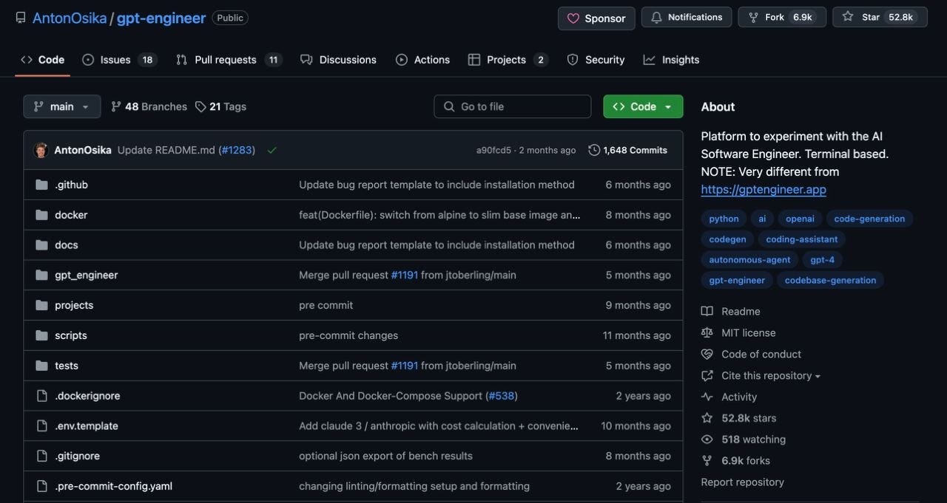The width and height of the screenshot is (947, 503).
Task: Expand the green Code dropdown button
Action: (x=643, y=106)
